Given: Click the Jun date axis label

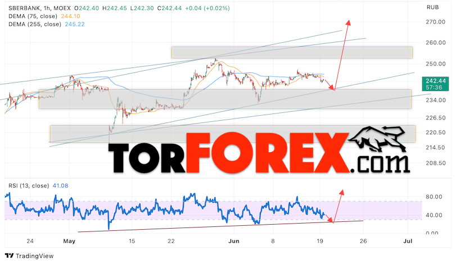Looking at the screenshot, I should click(233, 241).
